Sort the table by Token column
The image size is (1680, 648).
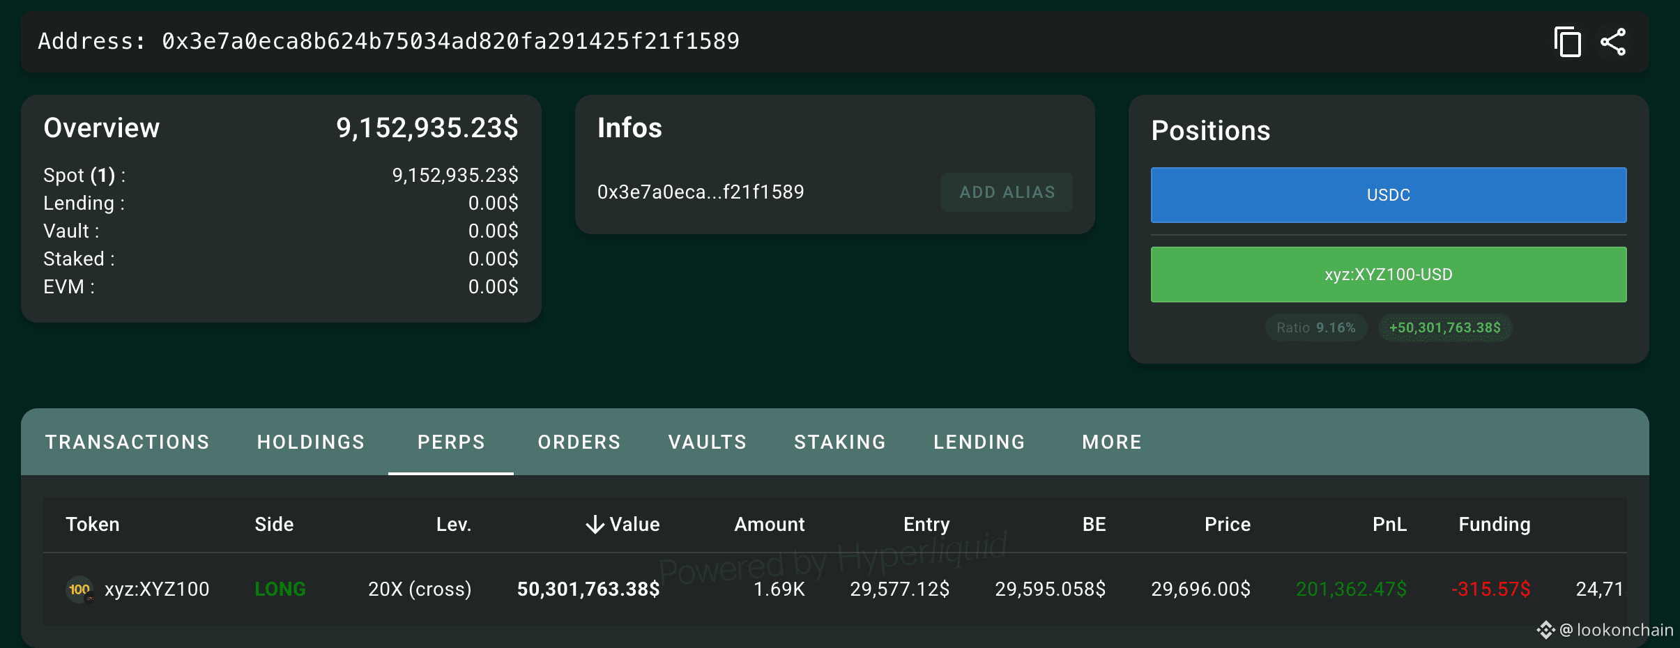[x=93, y=524]
